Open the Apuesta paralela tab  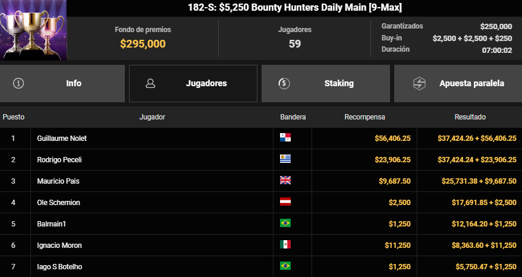click(x=458, y=83)
